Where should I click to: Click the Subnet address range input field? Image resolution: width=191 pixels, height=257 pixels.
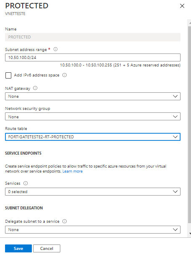point(93,58)
